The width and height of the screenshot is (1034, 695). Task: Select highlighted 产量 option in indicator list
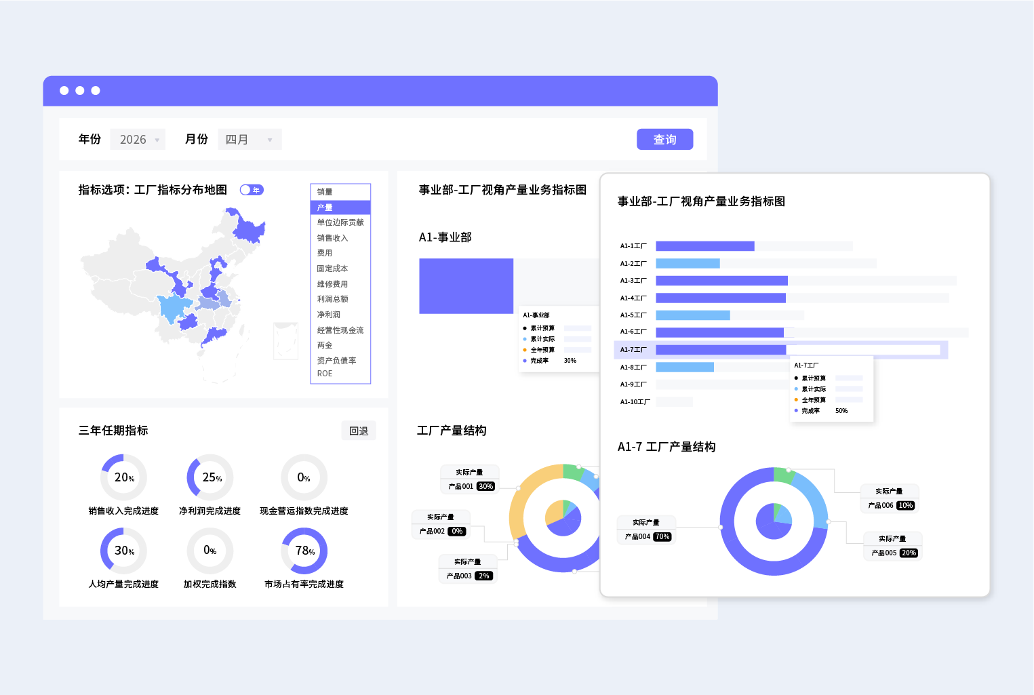point(340,207)
